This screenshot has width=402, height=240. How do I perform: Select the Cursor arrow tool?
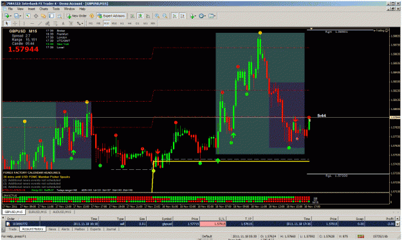6,23
